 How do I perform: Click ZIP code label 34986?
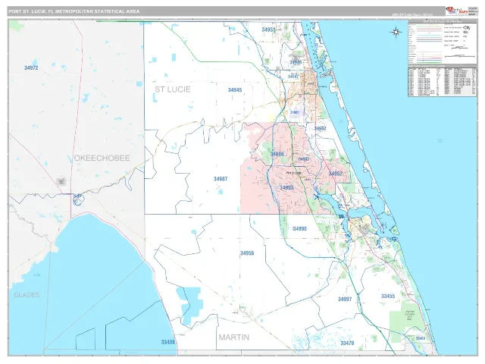pyautogui.click(x=277, y=154)
